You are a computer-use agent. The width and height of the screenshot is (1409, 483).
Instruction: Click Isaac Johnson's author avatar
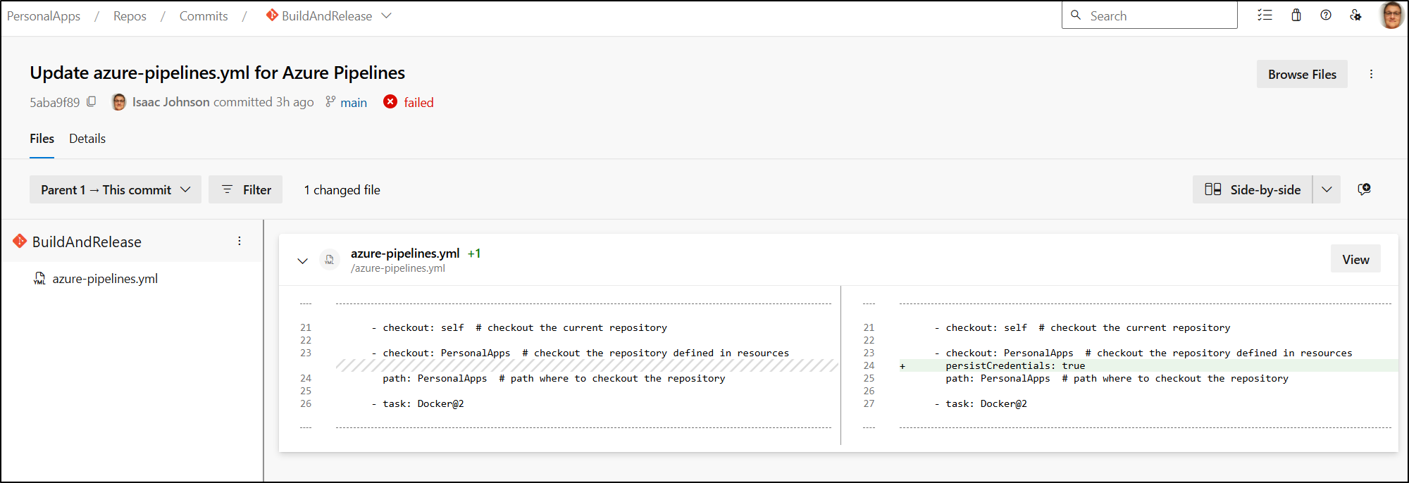coord(119,102)
